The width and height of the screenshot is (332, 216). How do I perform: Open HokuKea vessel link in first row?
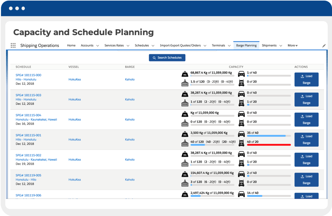pos(75,80)
